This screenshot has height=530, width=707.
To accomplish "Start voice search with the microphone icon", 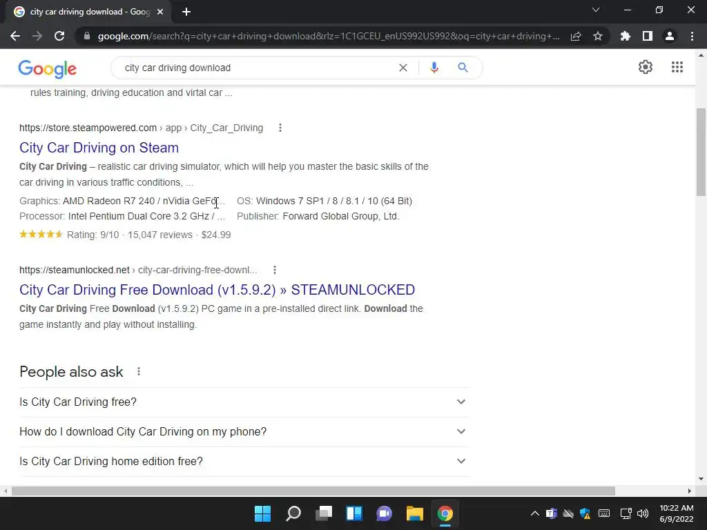I will (x=434, y=68).
